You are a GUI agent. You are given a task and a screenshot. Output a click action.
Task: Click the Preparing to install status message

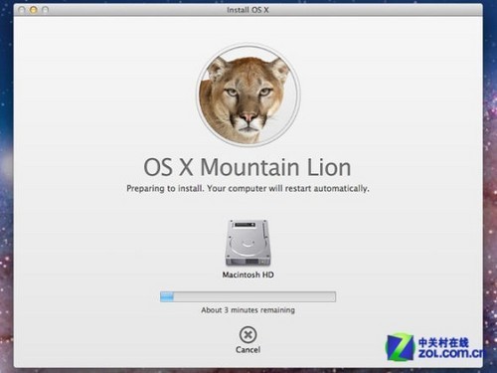point(248,189)
